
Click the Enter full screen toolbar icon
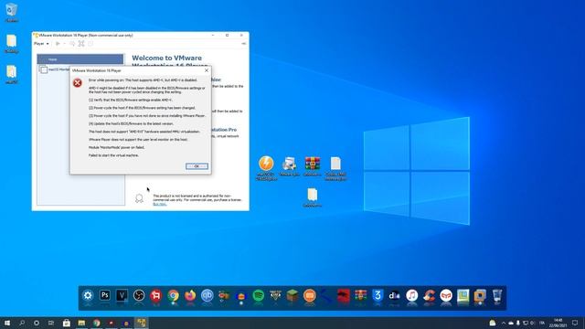(81, 44)
